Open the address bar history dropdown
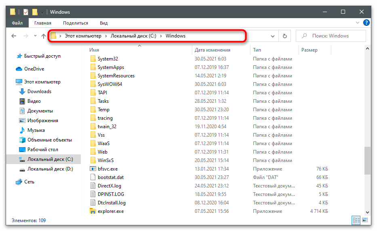The height and width of the screenshot is (231, 377). [x=272, y=36]
